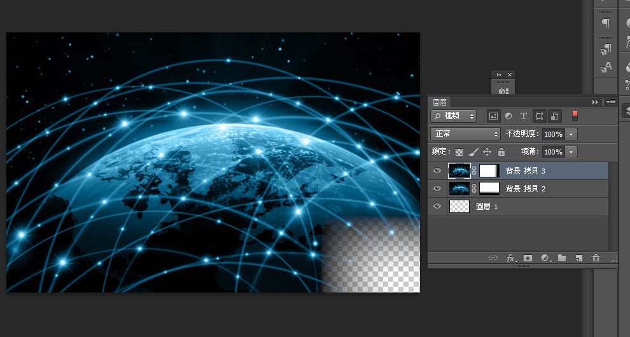Close the small floating 3D panel
630x337 pixels.
click(510, 74)
